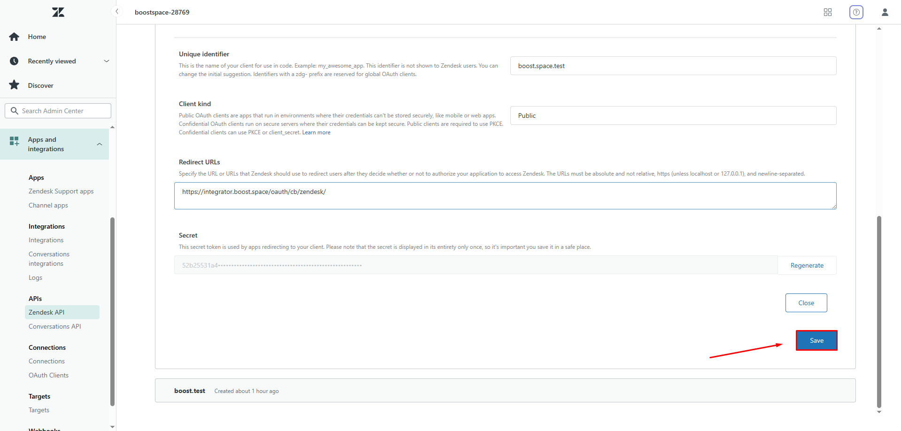Click the Home house icon
Screen dimensions: 901x431
pos(14,37)
